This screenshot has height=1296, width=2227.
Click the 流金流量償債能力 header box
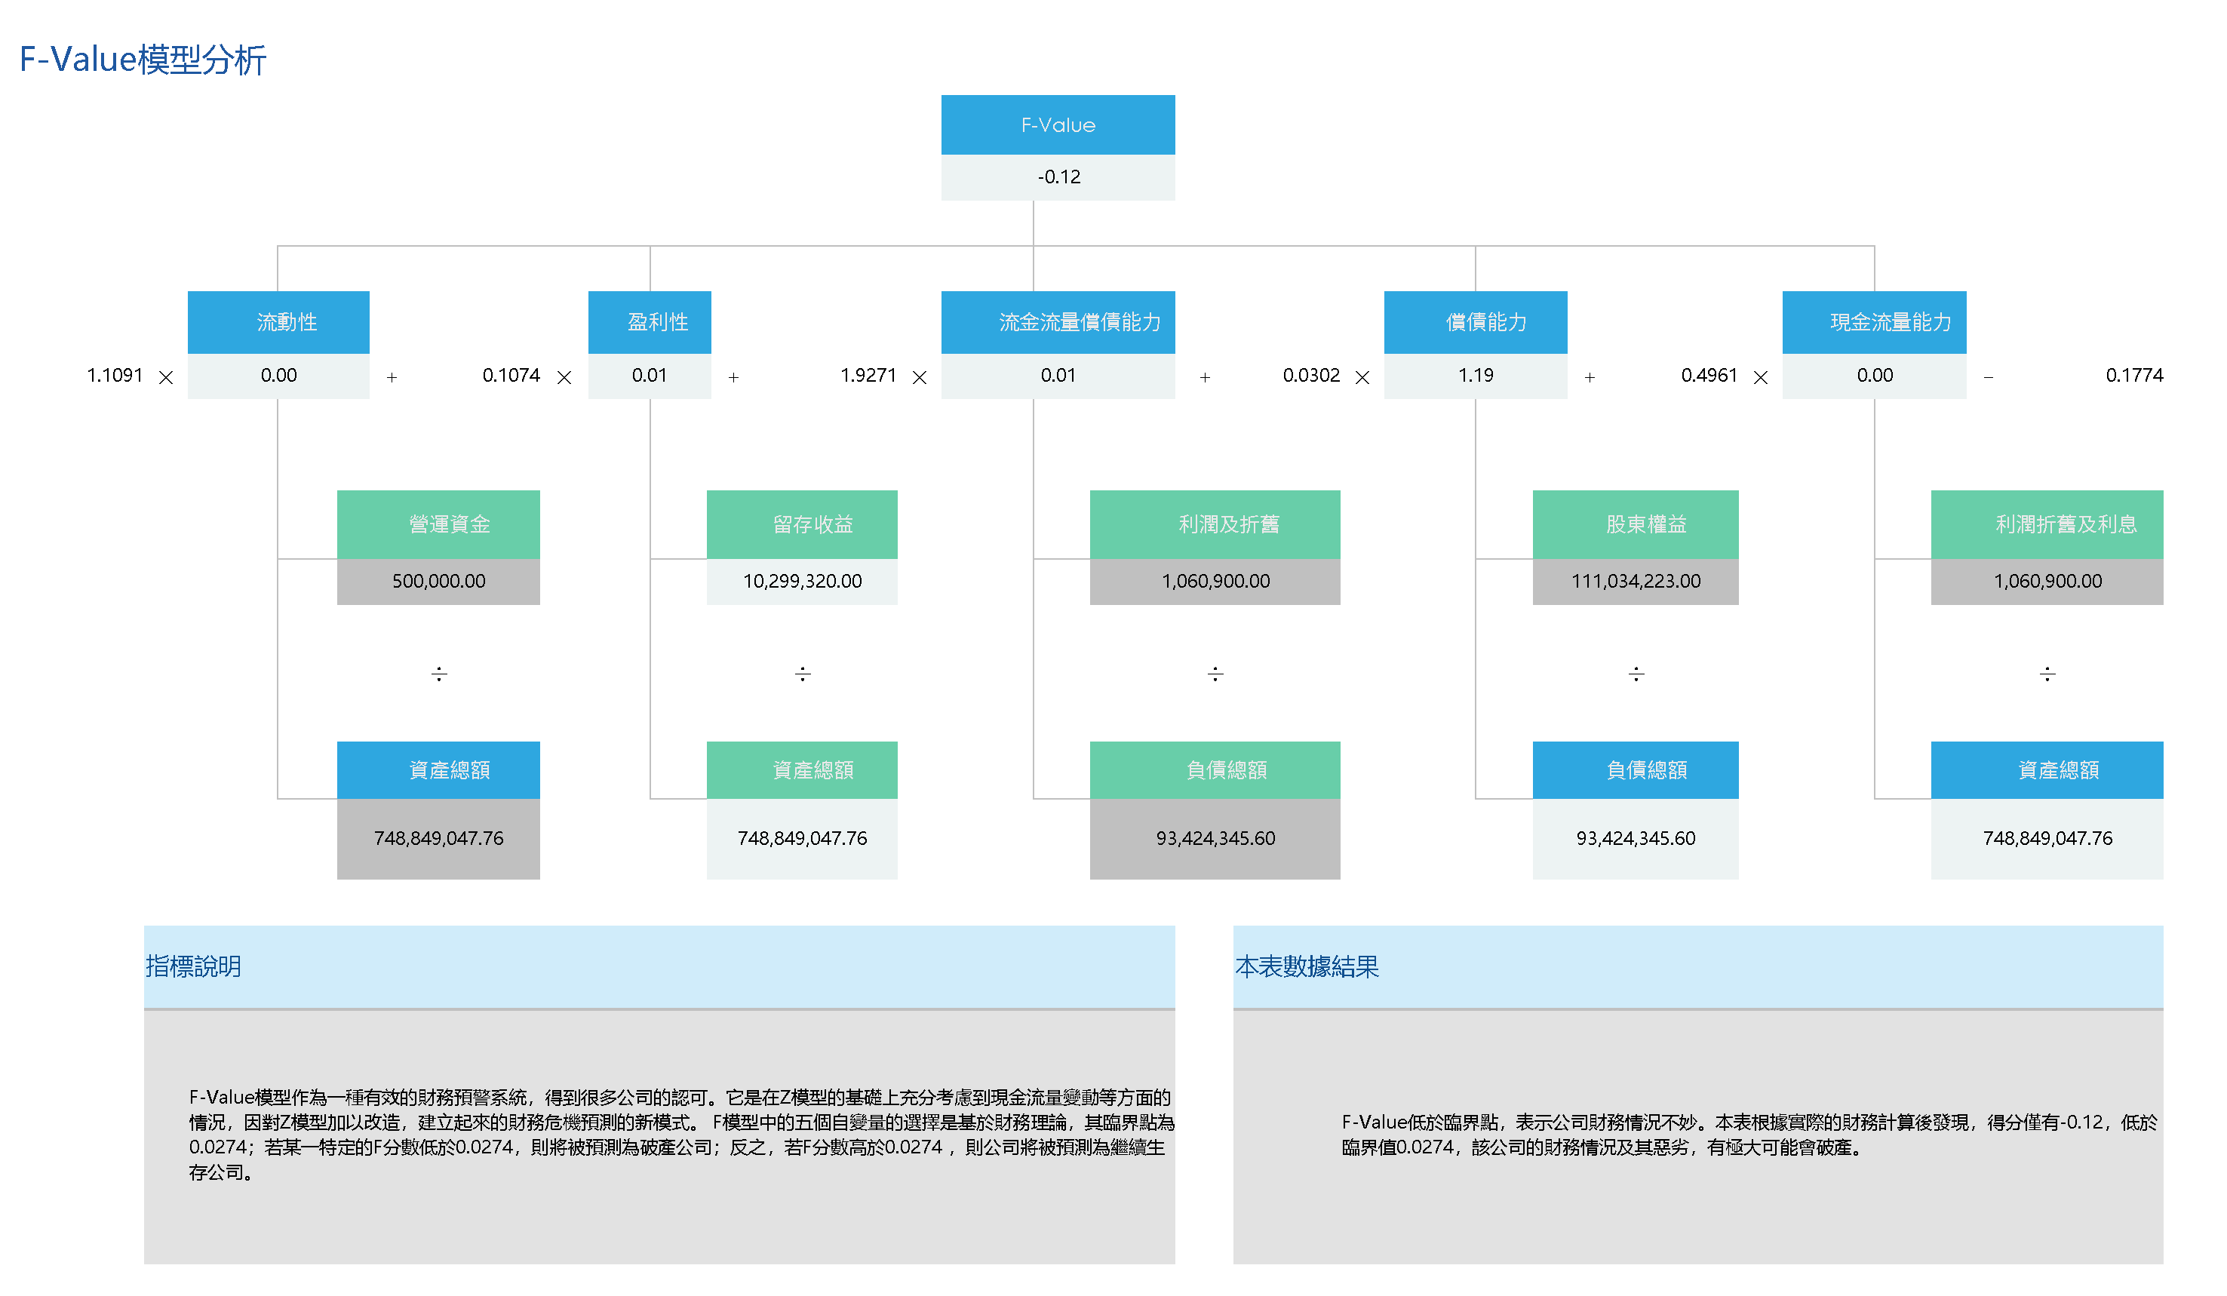point(1058,321)
